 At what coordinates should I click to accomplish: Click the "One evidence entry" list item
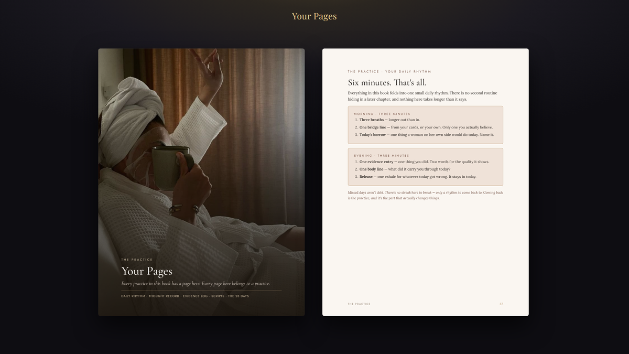click(422, 162)
